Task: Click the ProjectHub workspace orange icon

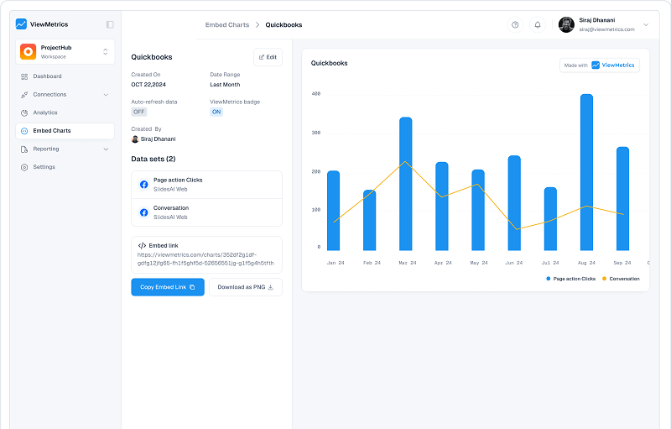Action: (x=29, y=52)
